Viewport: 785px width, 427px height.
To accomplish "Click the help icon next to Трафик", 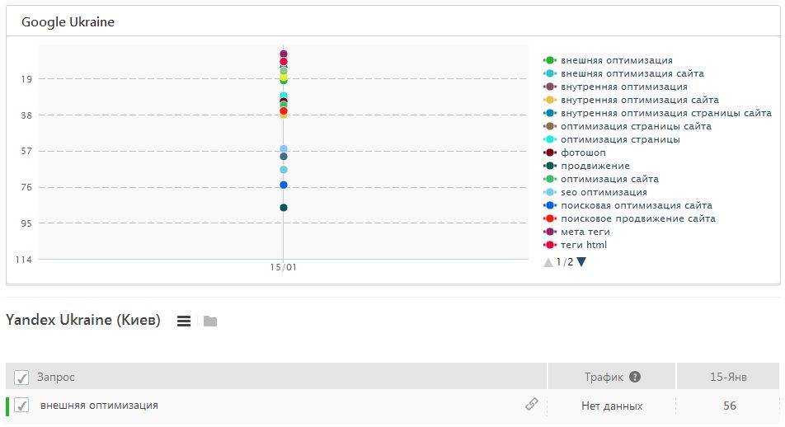I will click(635, 377).
